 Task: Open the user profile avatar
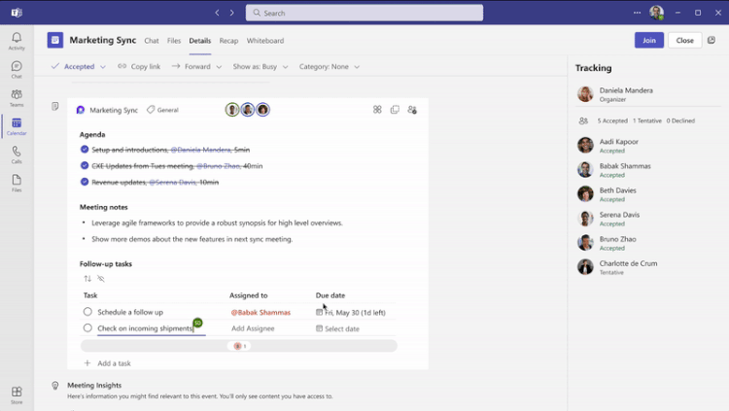point(656,13)
